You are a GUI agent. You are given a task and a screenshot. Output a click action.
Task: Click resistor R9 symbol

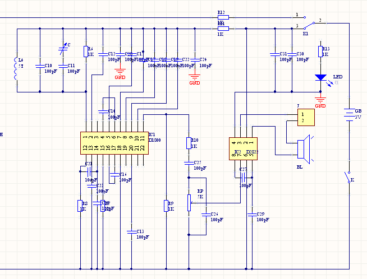166,206
